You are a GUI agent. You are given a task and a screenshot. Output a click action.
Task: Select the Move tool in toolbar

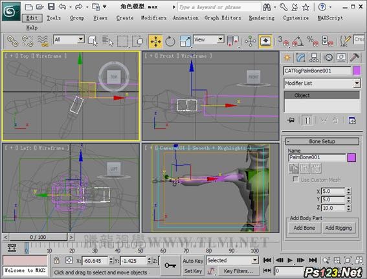click(x=155, y=41)
